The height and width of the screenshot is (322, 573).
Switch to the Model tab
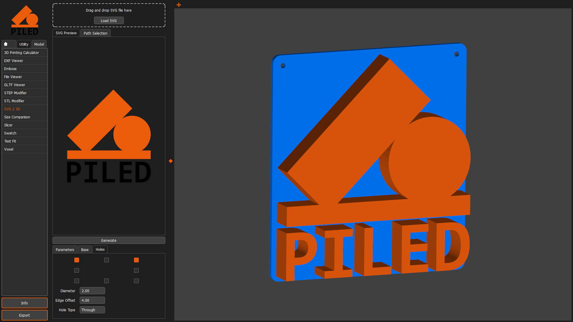click(39, 44)
